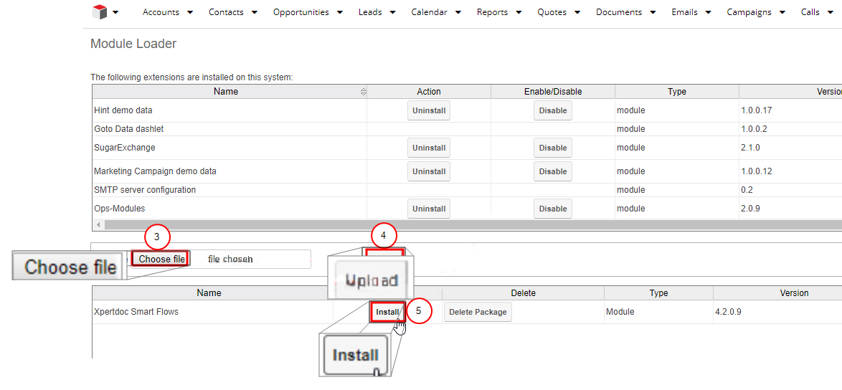Expand the Accounts dropdown arrow

189,12
